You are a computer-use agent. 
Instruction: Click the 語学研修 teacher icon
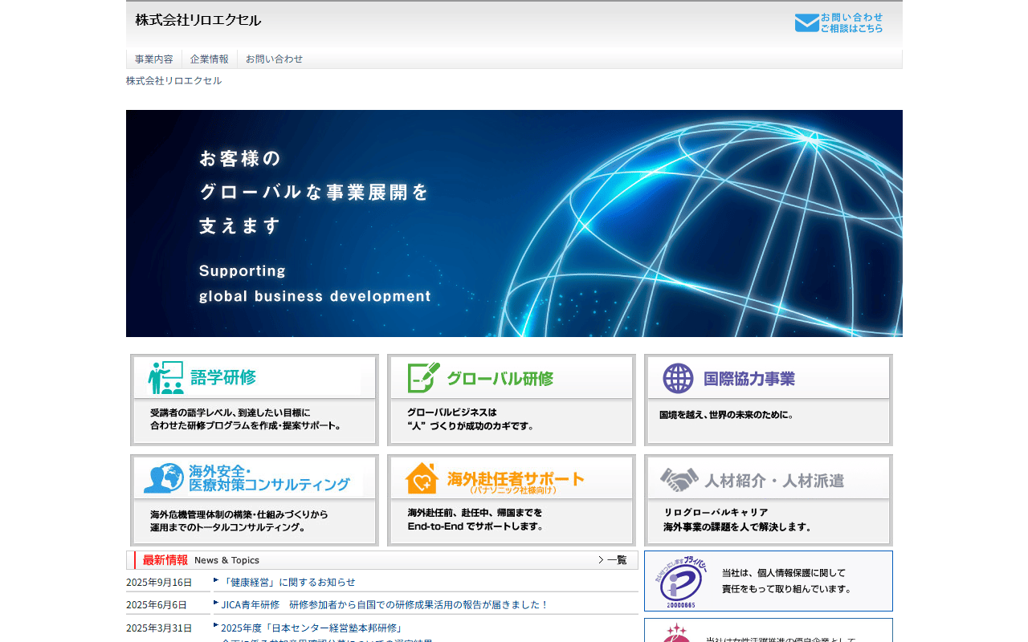(x=165, y=377)
